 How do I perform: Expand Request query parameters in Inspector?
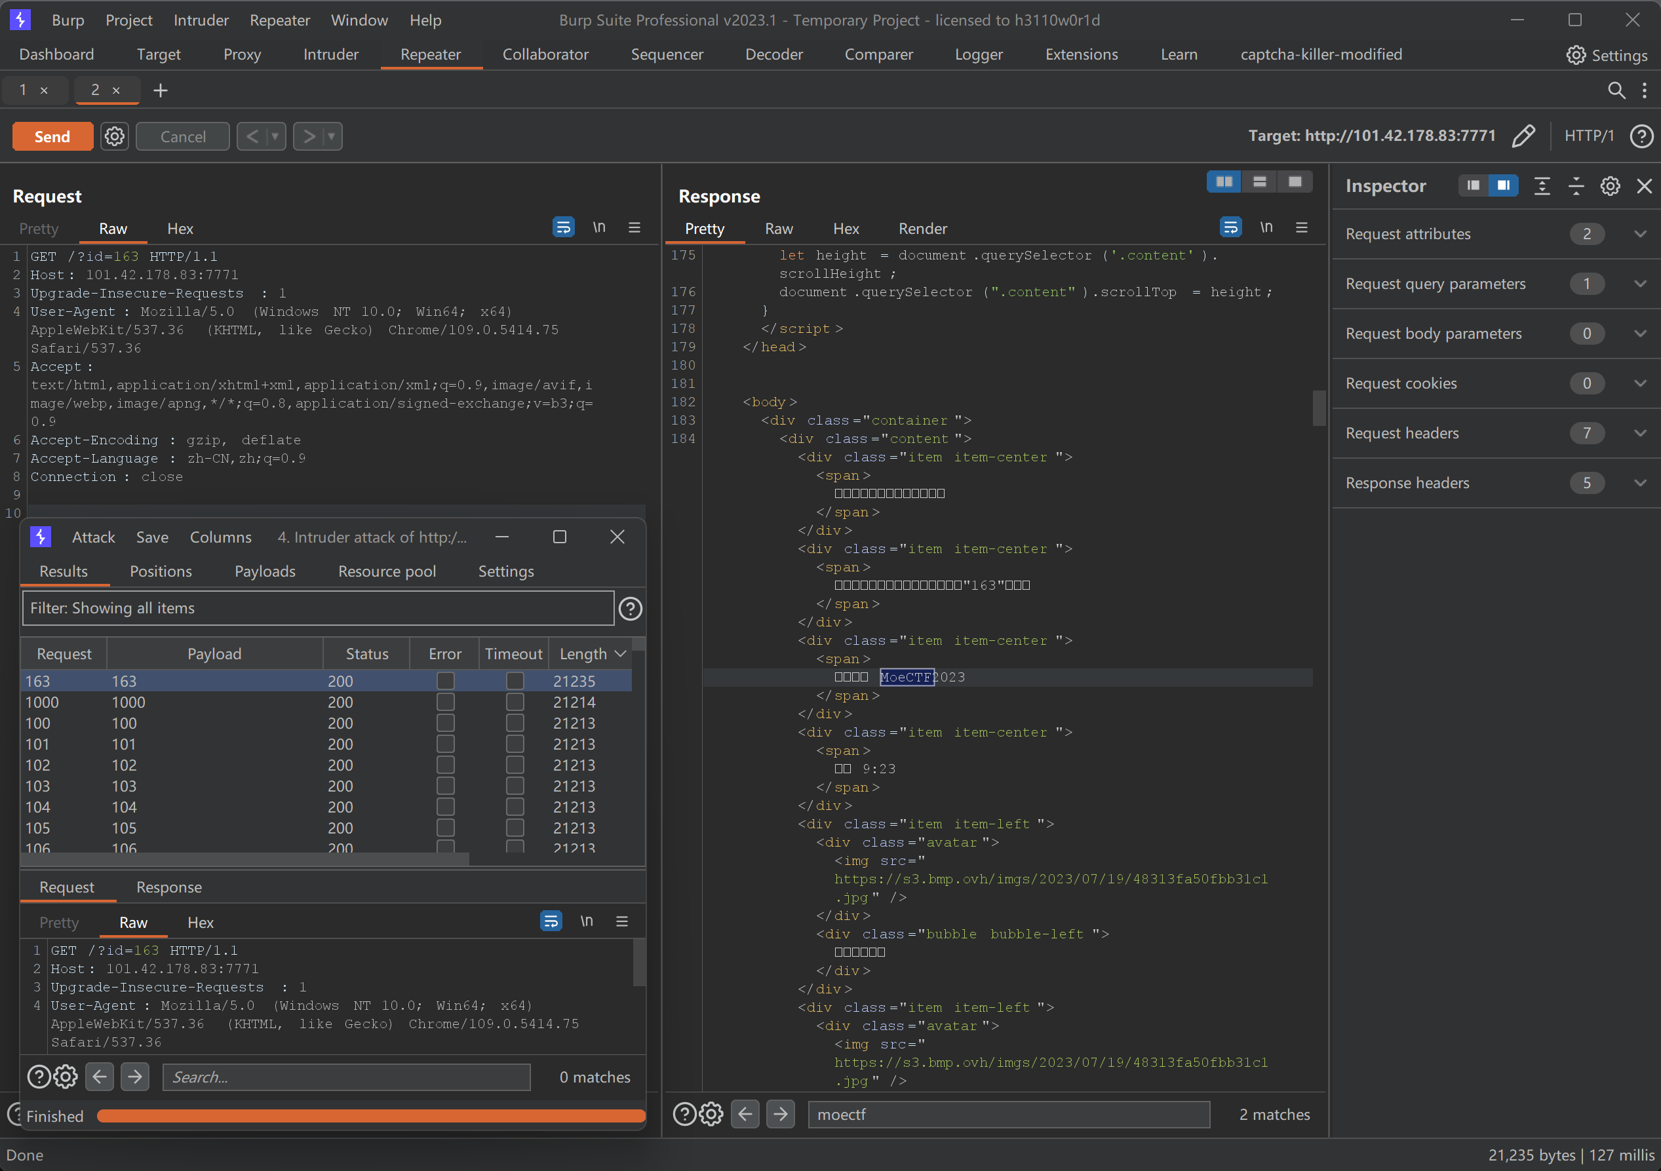tap(1639, 284)
